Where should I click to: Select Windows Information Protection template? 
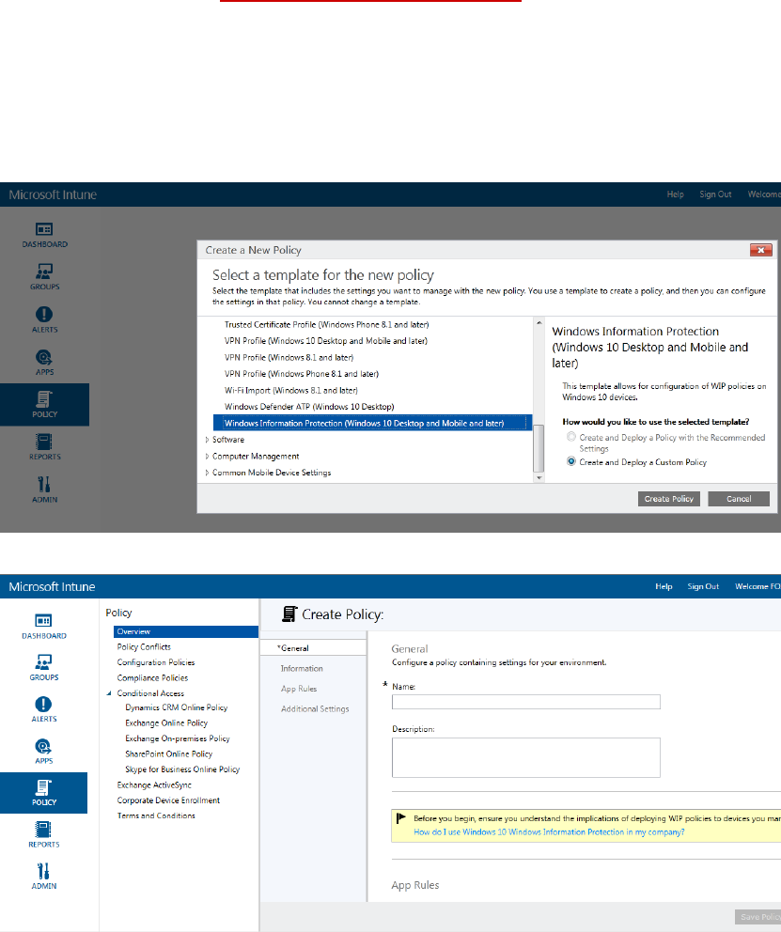click(373, 423)
